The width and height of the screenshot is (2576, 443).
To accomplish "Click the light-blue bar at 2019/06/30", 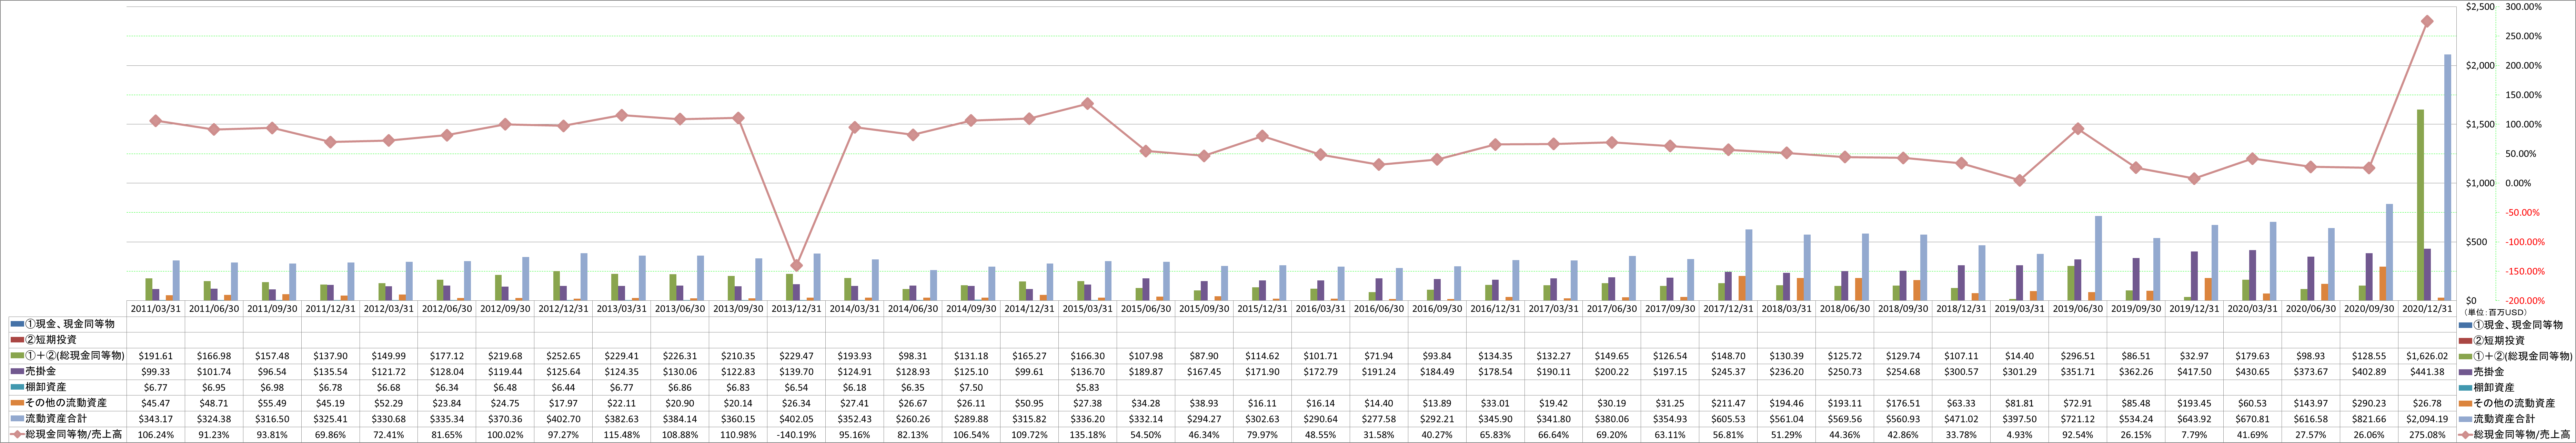I will click(x=2098, y=258).
